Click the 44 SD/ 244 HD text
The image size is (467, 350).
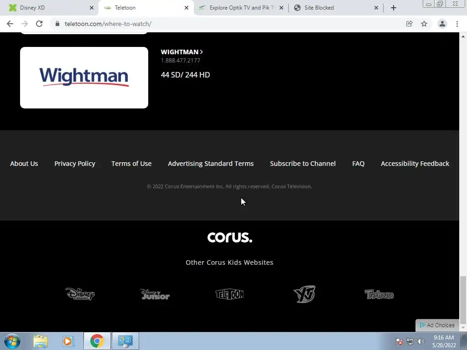[185, 75]
